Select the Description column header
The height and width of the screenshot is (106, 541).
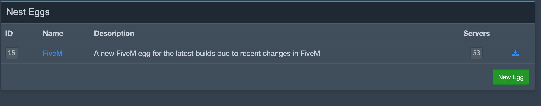[x=114, y=33]
